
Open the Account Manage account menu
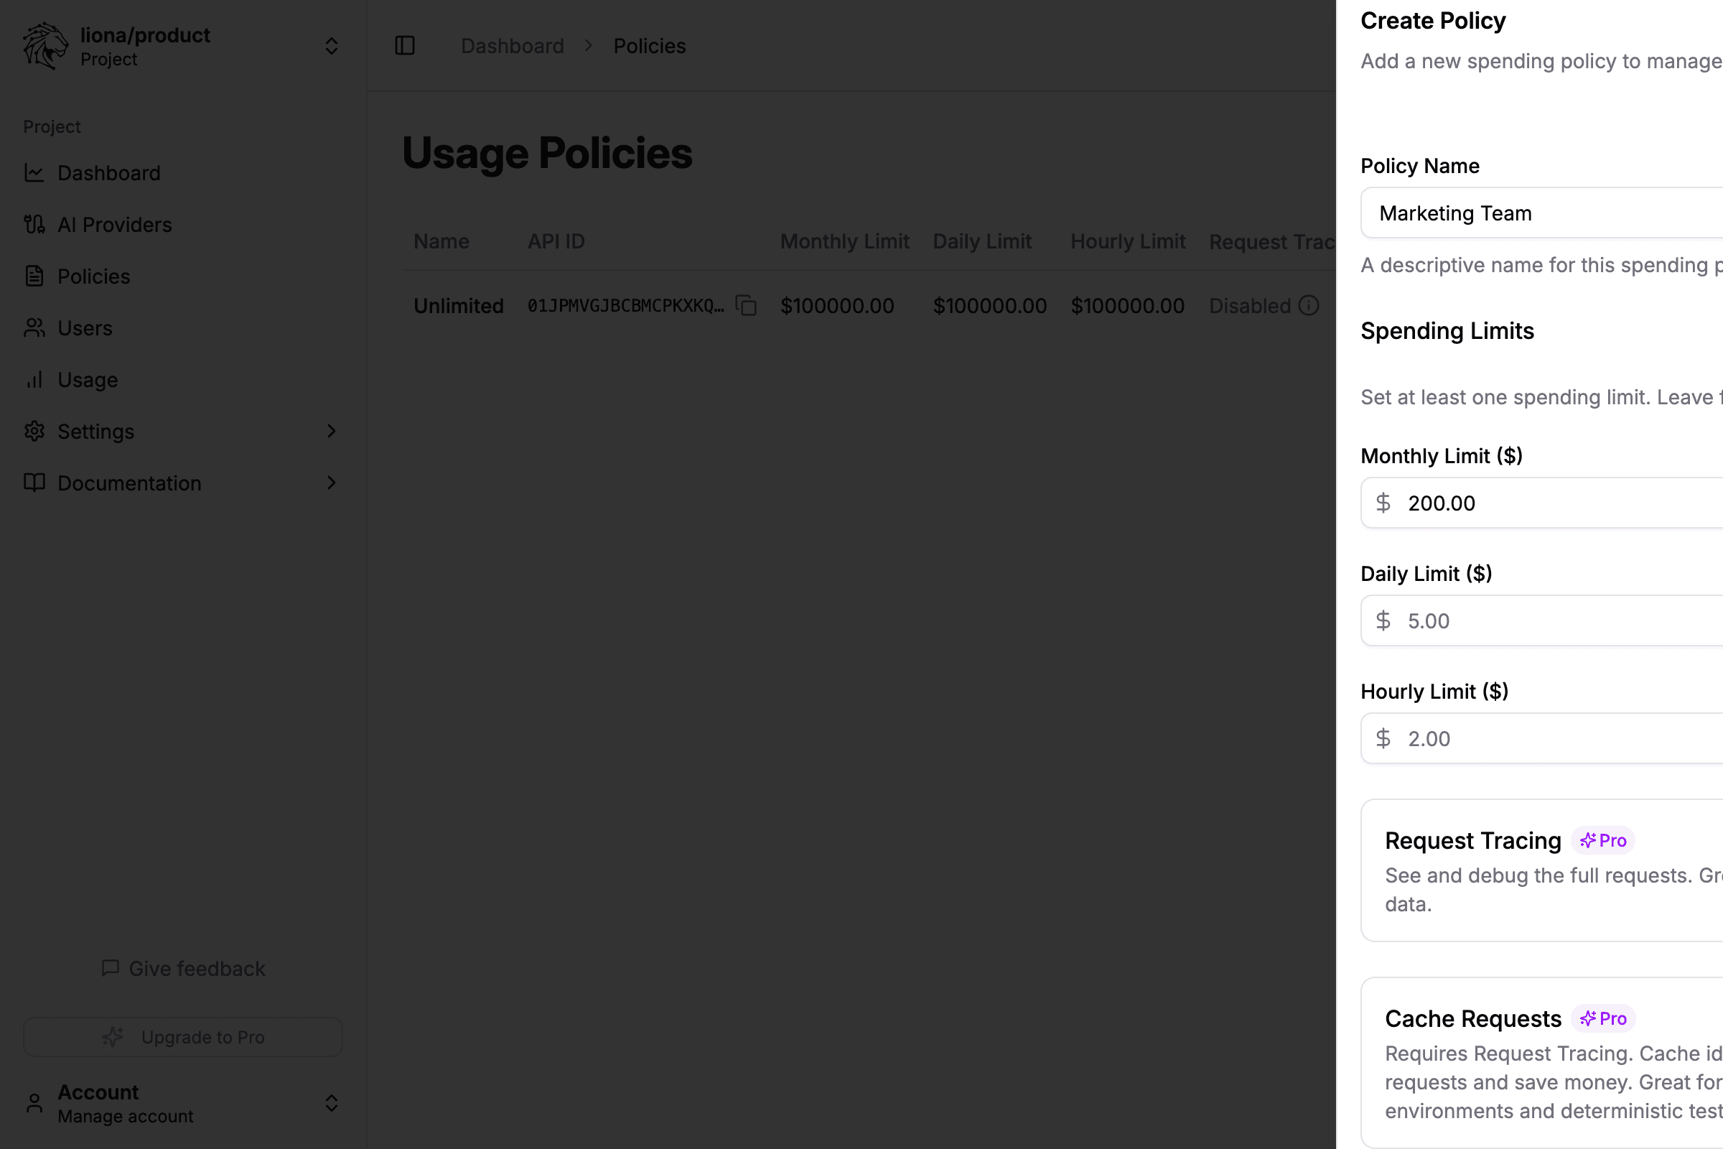coord(183,1103)
